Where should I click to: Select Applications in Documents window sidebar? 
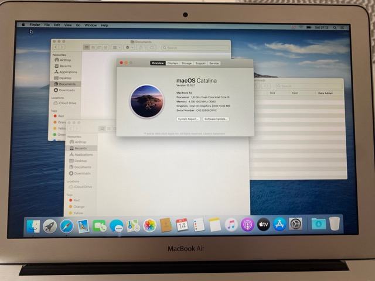(66, 72)
